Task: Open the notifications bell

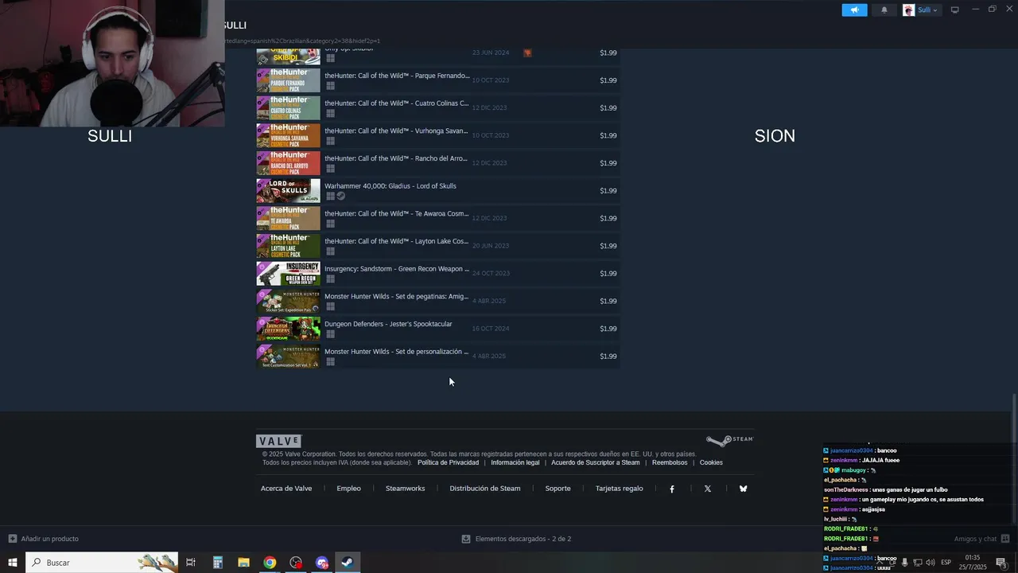Action: [x=884, y=10]
